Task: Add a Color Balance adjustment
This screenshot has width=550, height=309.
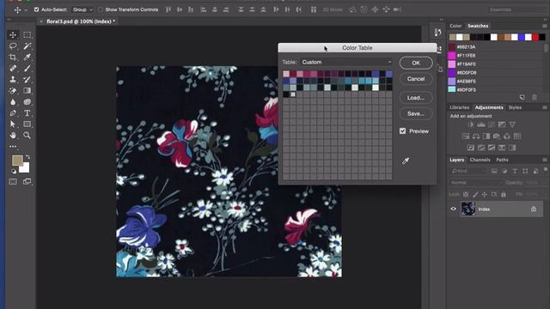Action: (x=476, y=136)
